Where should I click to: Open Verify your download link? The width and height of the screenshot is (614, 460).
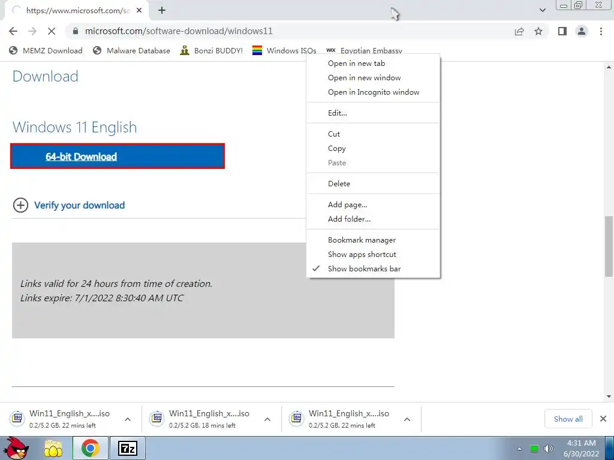click(x=80, y=205)
